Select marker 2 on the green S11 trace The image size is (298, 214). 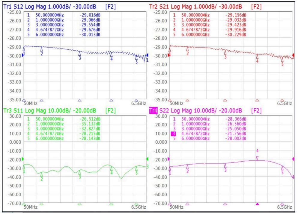[x=42, y=174]
